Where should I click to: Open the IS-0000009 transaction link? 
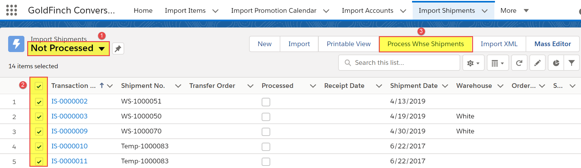(x=69, y=131)
